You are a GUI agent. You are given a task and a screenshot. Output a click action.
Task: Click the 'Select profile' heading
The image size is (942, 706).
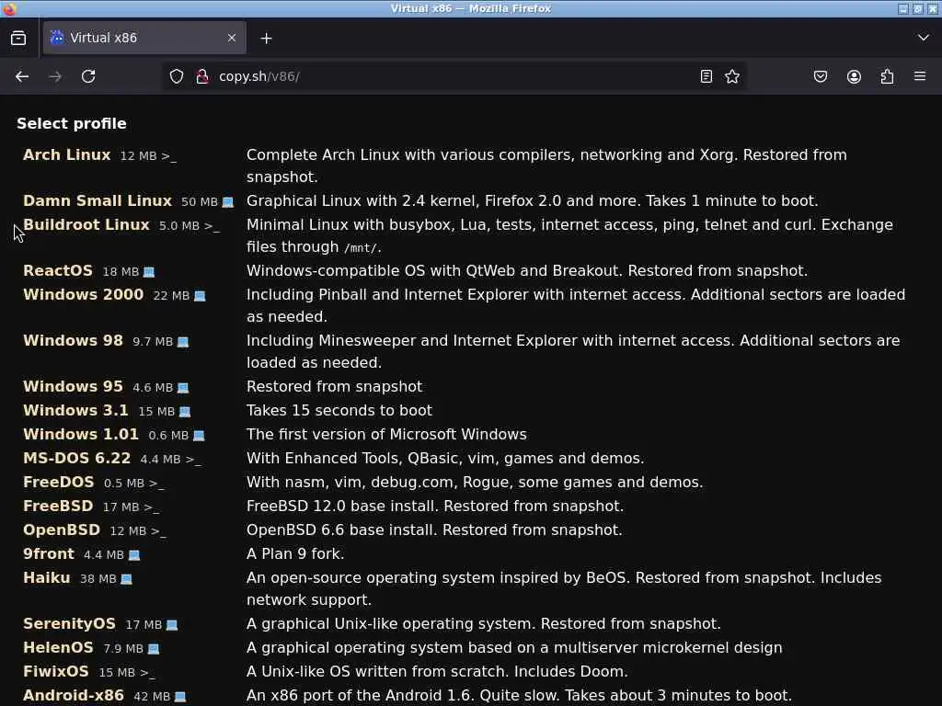point(72,124)
